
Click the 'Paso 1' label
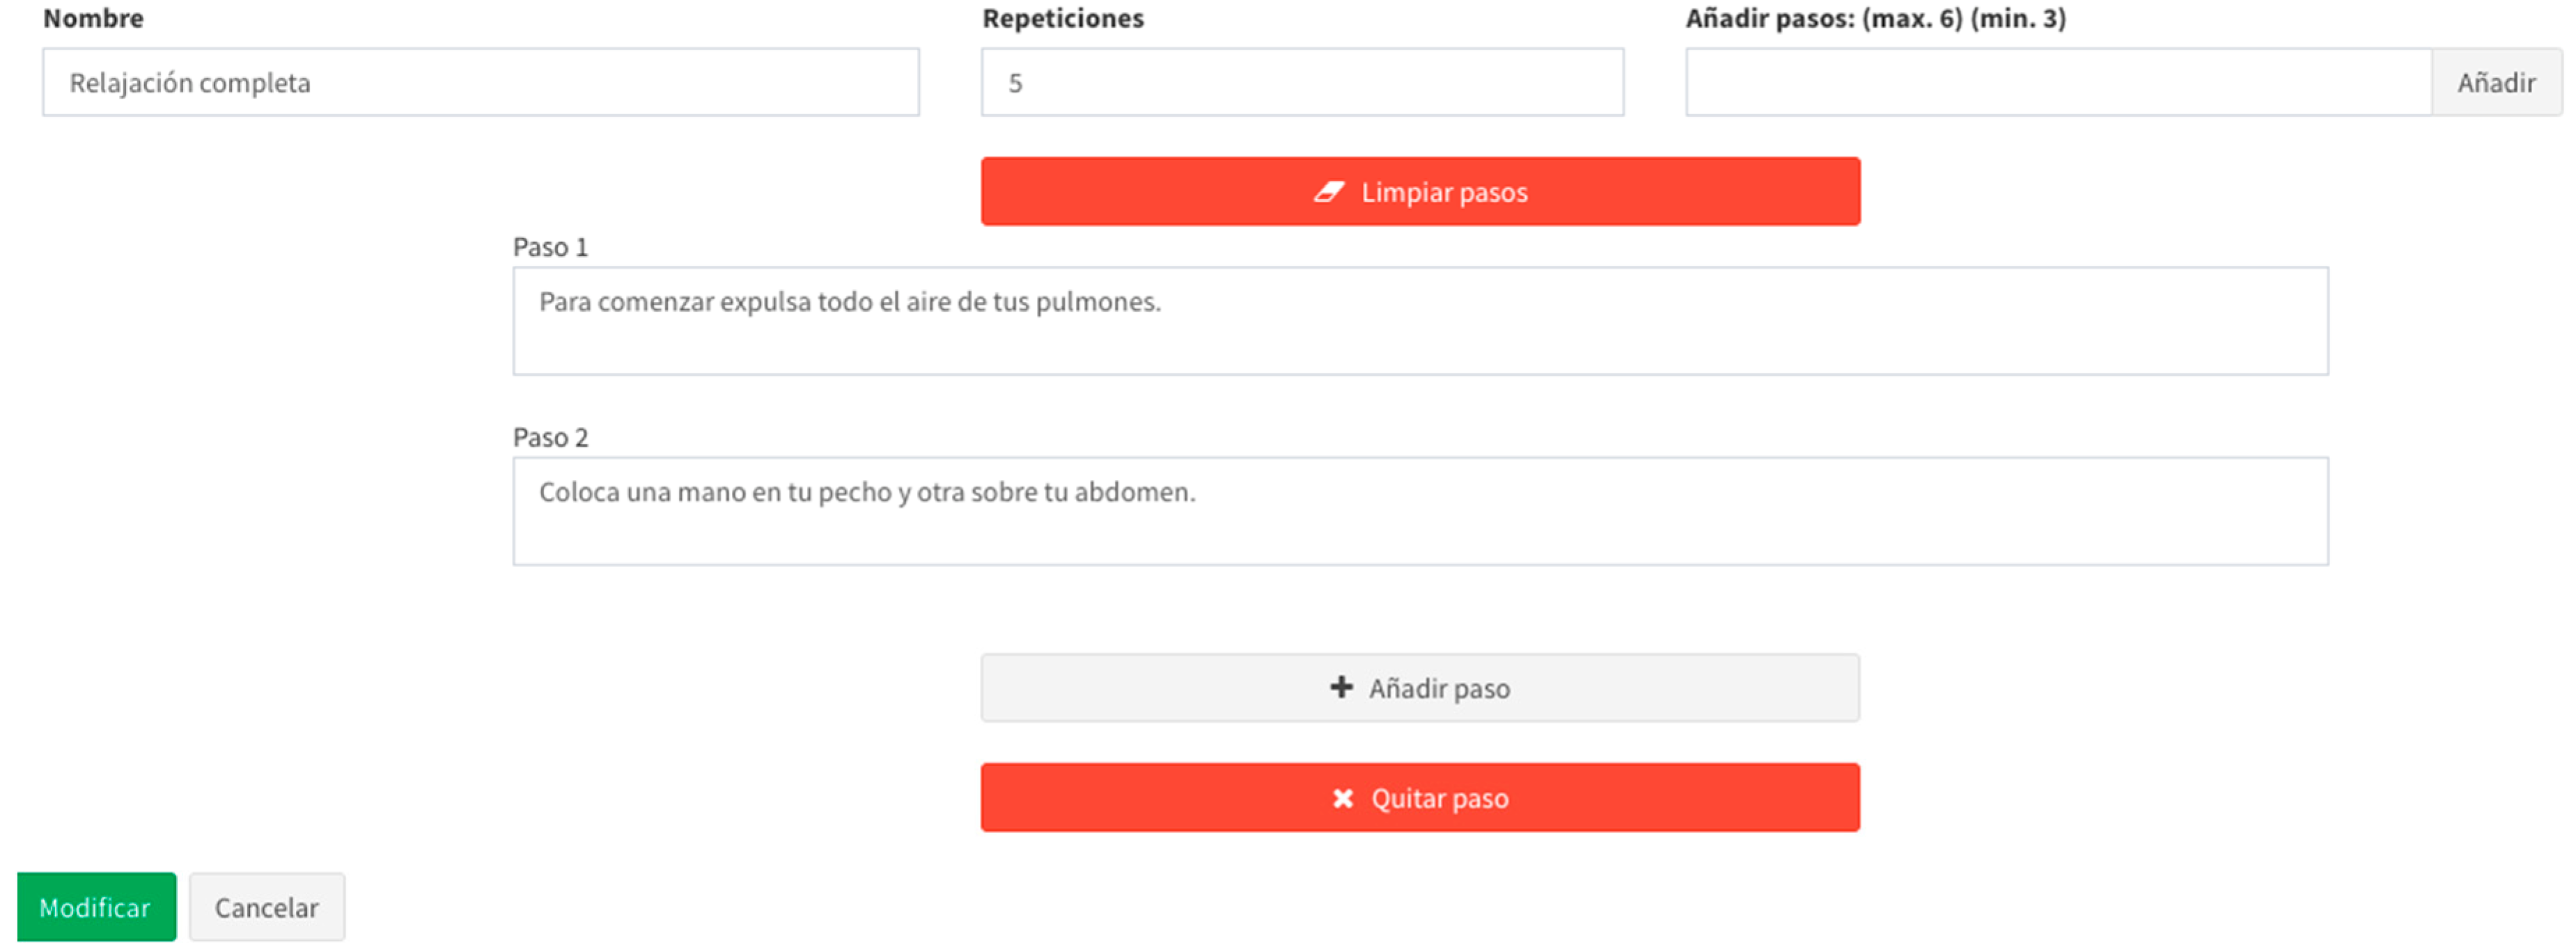pyautogui.click(x=550, y=247)
